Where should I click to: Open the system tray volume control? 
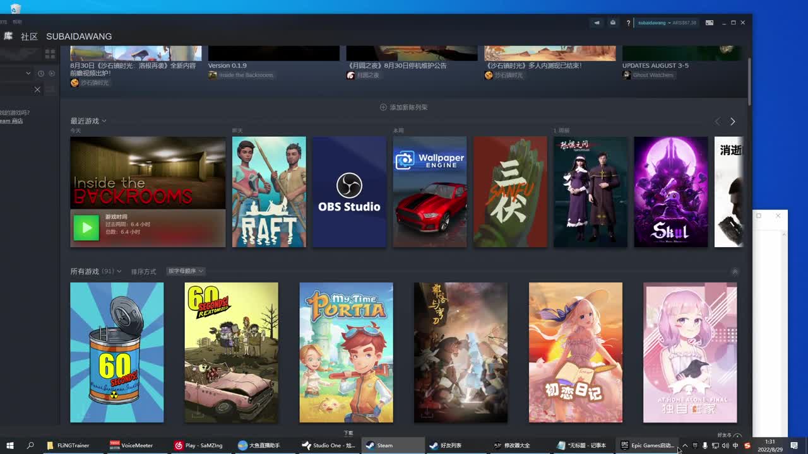725,445
